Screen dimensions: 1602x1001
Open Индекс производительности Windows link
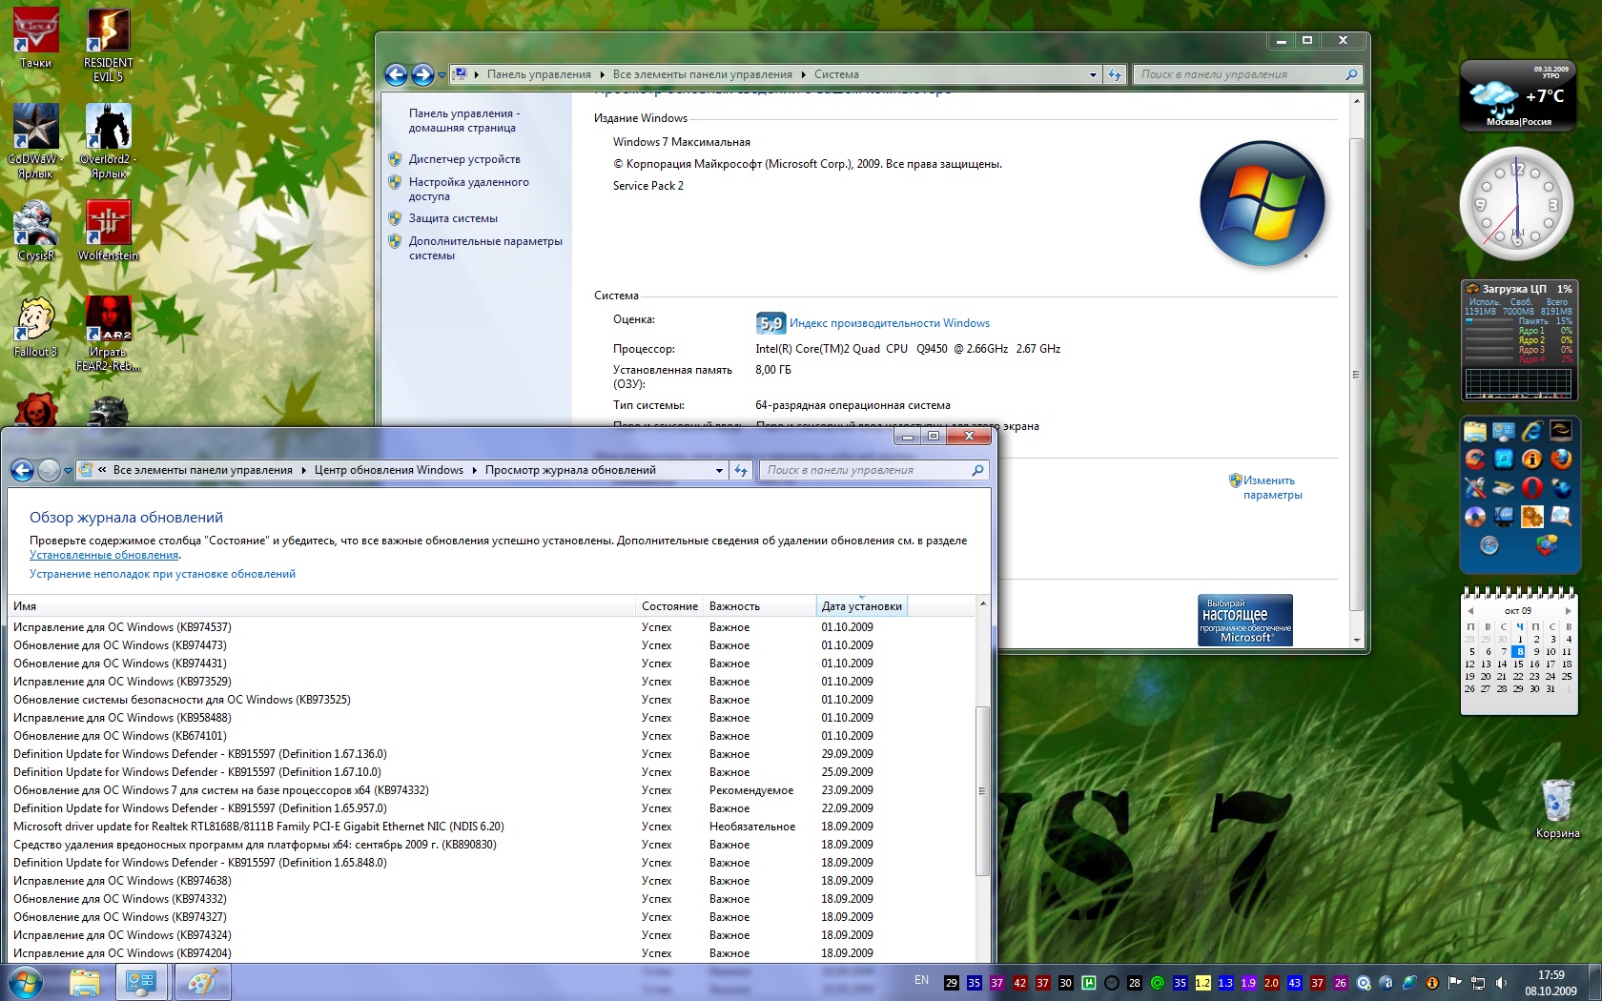pos(889,323)
